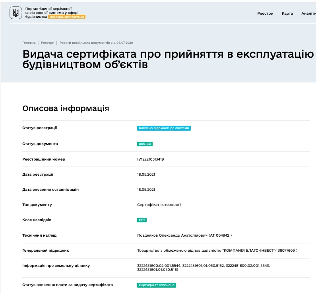Click the внесено відомості до системи badge
Image resolution: width=316 pixels, height=294 pixels.
click(x=164, y=128)
